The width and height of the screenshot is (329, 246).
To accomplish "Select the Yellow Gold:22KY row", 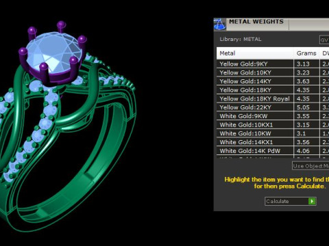I will tap(273, 107).
